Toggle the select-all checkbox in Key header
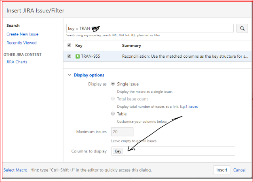The image size is (253, 182). pyautogui.click(x=70, y=45)
